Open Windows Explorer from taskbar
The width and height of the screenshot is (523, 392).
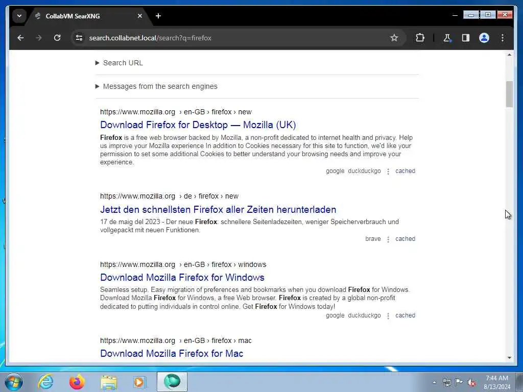click(x=108, y=382)
